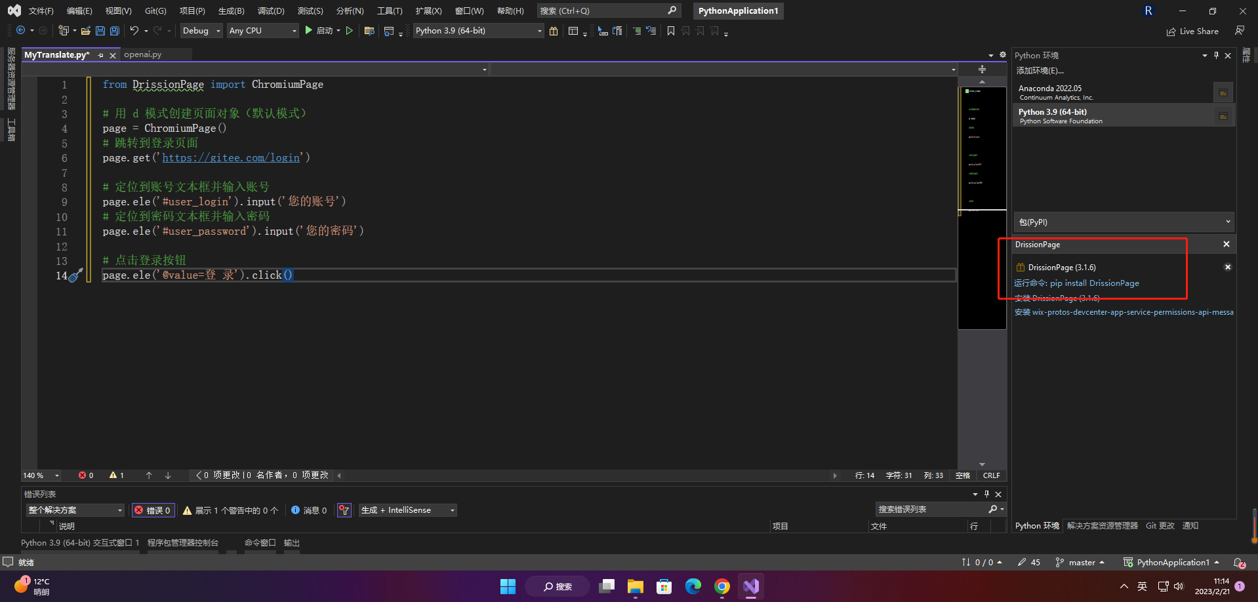Open Microsoft Edge from the taskbar
1258x602 pixels.
[x=693, y=586]
